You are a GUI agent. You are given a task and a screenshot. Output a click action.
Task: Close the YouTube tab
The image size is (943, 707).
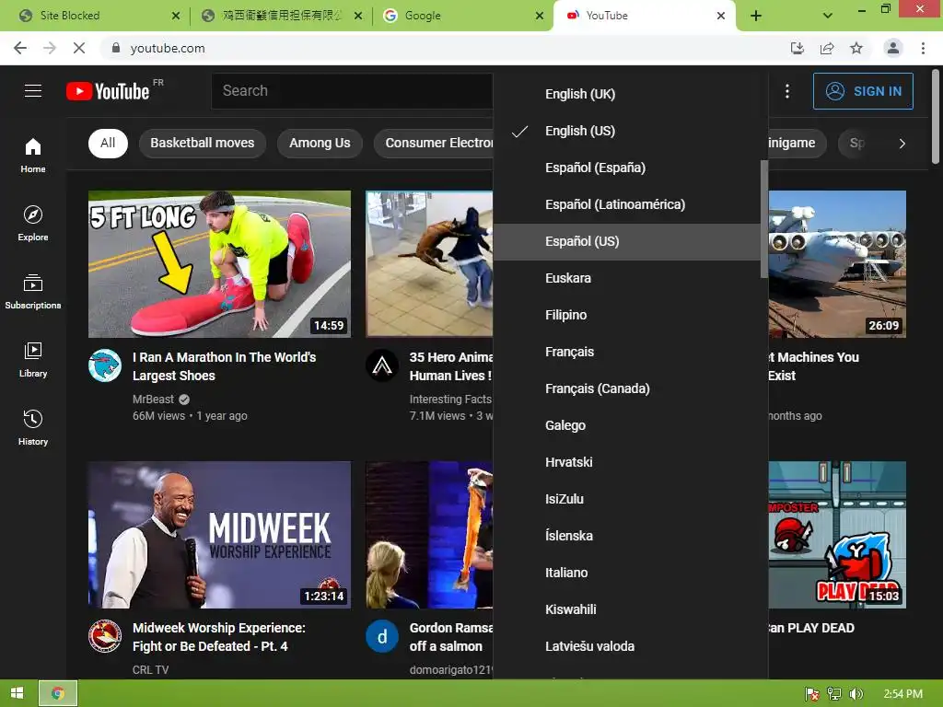pos(720,16)
